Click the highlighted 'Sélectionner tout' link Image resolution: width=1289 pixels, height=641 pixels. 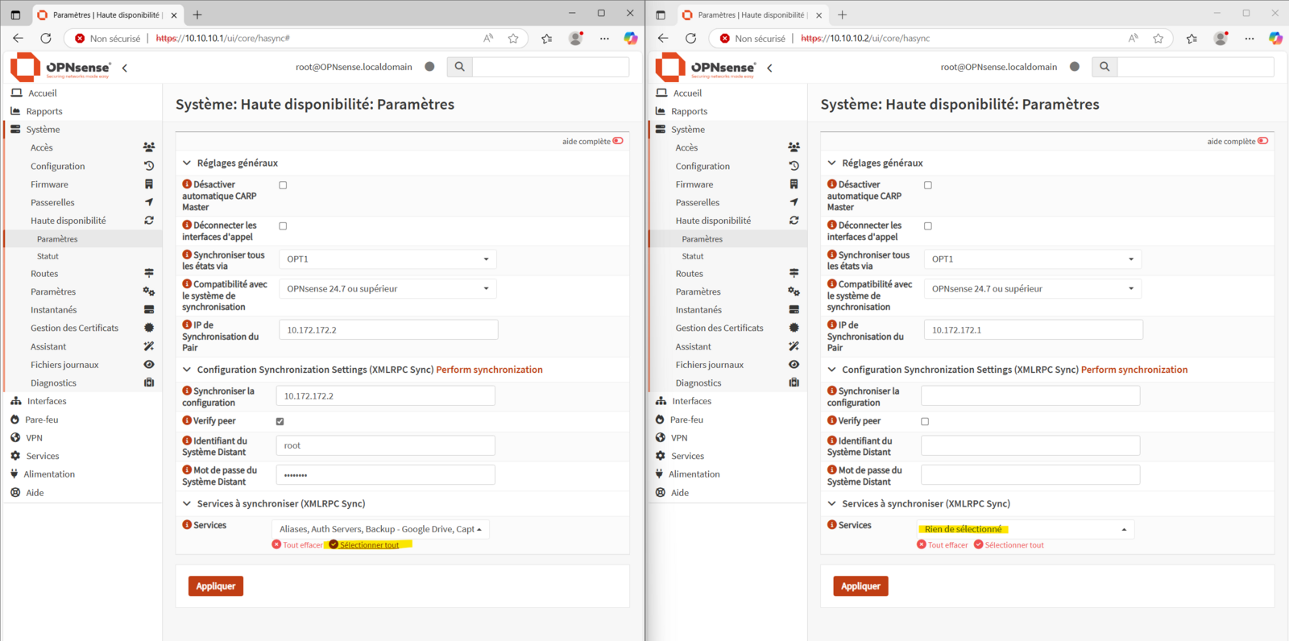click(x=369, y=545)
